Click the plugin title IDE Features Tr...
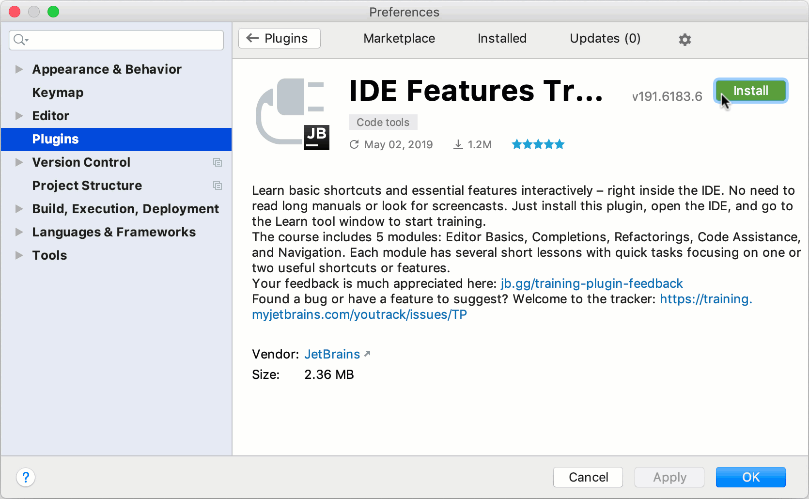This screenshot has height=499, width=809. coord(476,91)
